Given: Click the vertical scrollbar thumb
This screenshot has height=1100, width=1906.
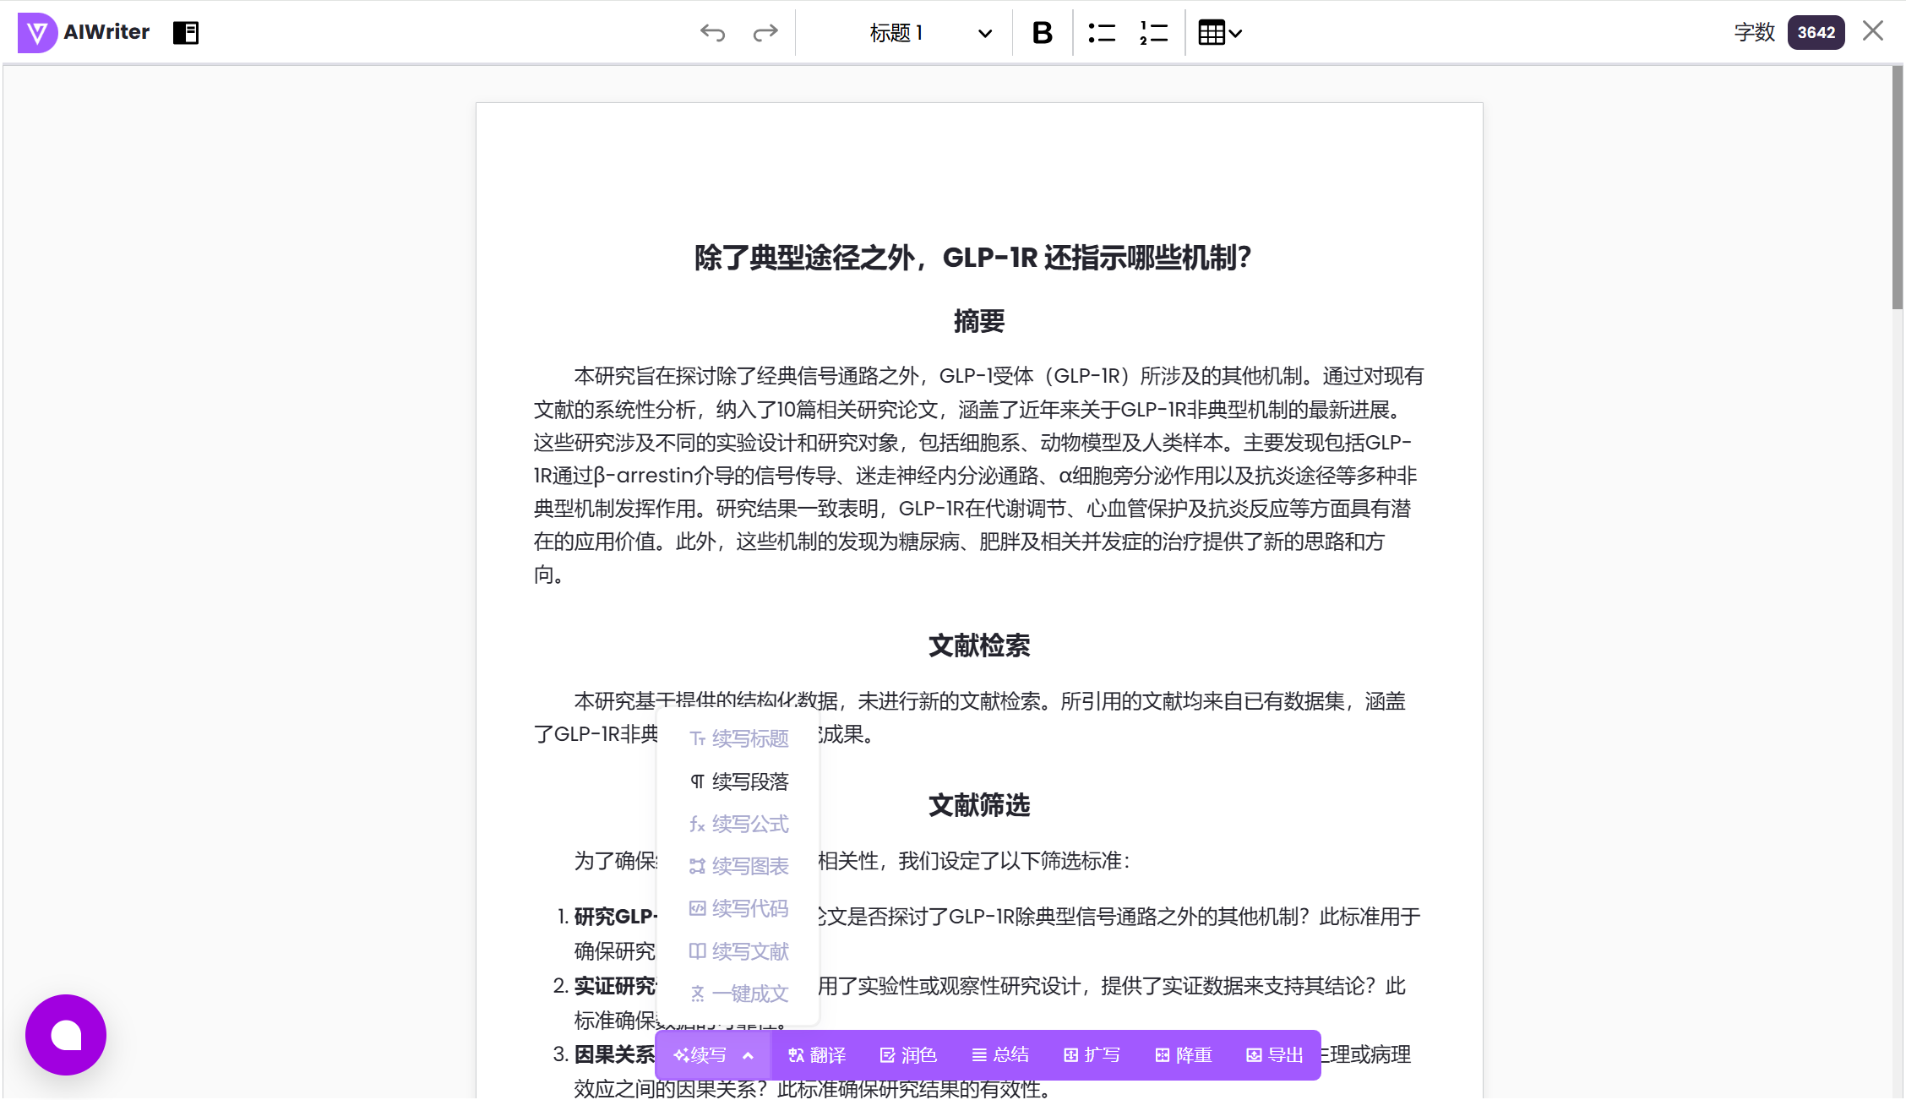Looking at the screenshot, I should click(1897, 188).
